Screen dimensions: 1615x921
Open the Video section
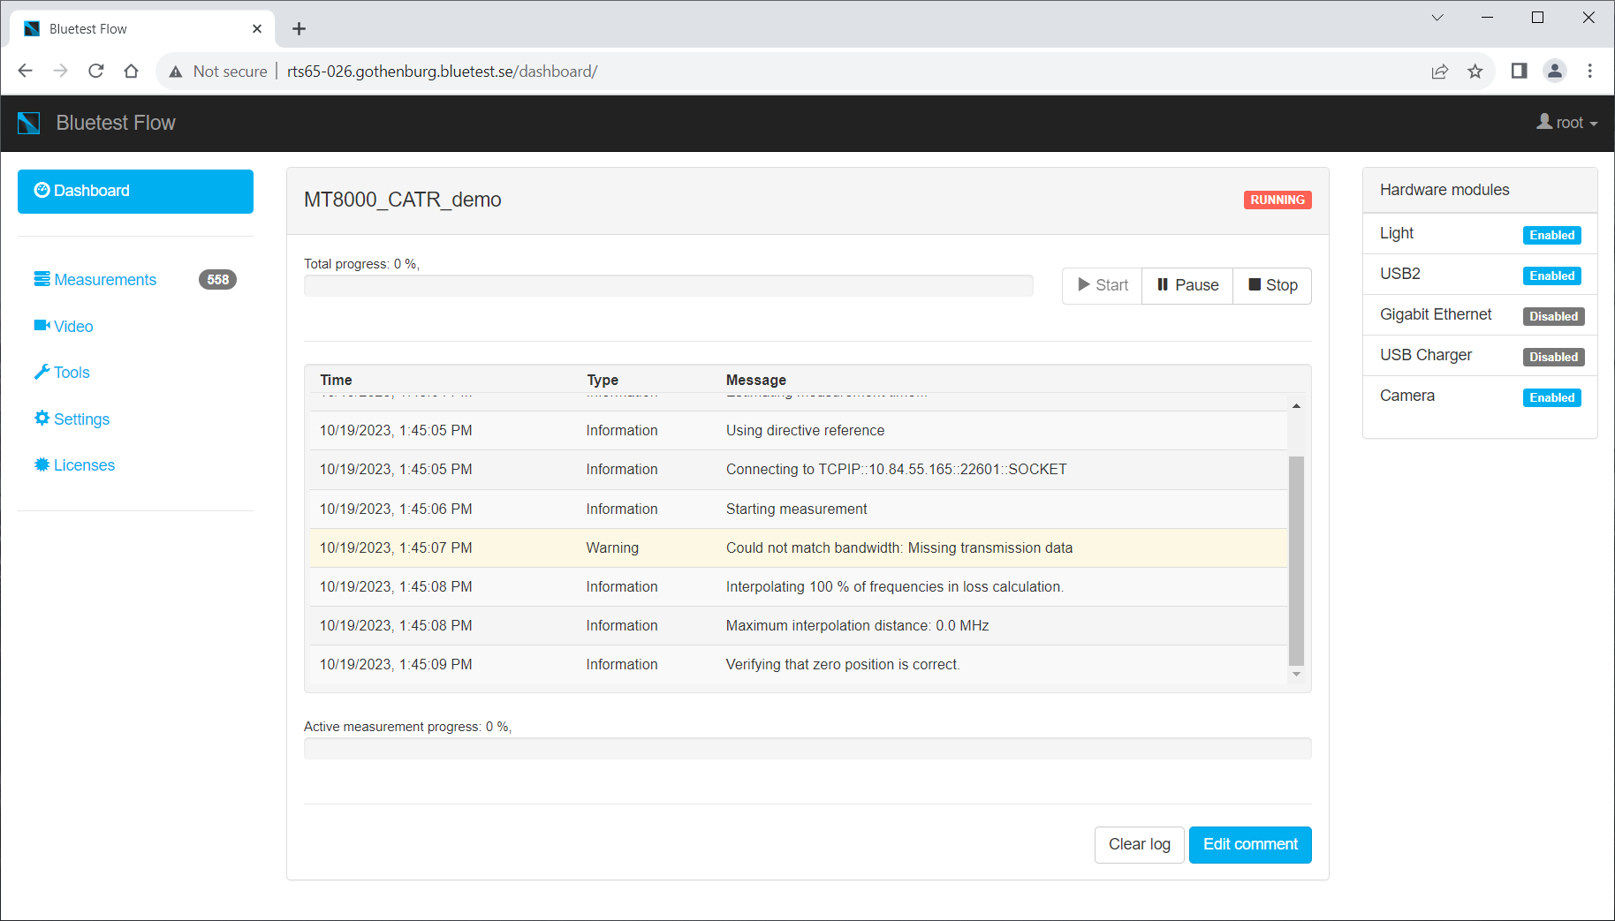coord(64,326)
